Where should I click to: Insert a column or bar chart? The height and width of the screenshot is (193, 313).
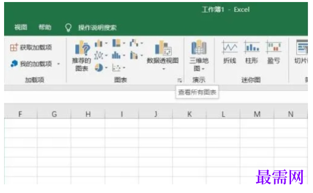point(99,43)
